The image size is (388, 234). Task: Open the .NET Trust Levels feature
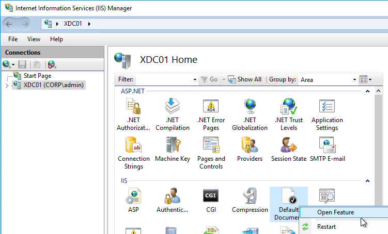point(288,114)
